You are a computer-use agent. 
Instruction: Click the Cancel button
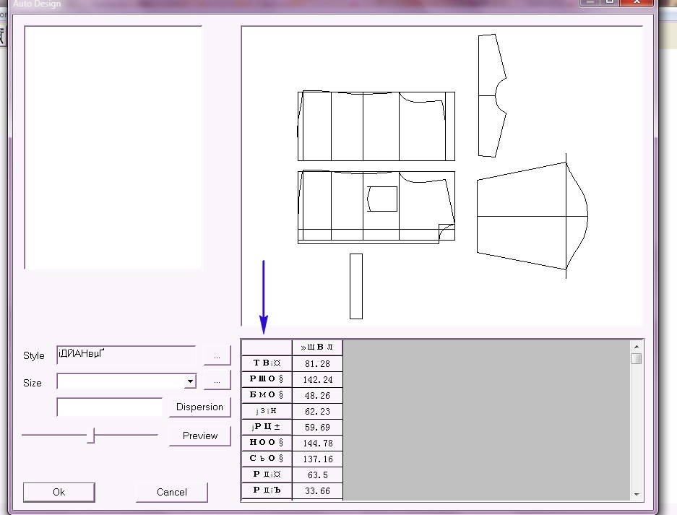pyautogui.click(x=172, y=492)
